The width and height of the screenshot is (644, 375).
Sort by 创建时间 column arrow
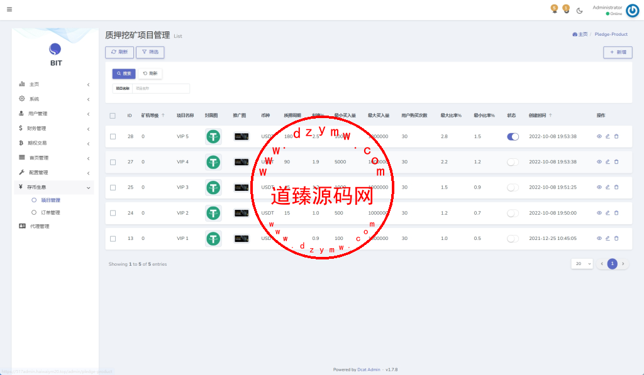[550, 116]
